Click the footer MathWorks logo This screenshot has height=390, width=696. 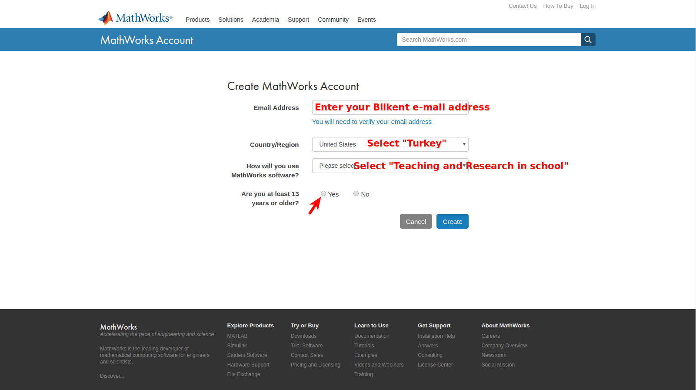point(119,327)
